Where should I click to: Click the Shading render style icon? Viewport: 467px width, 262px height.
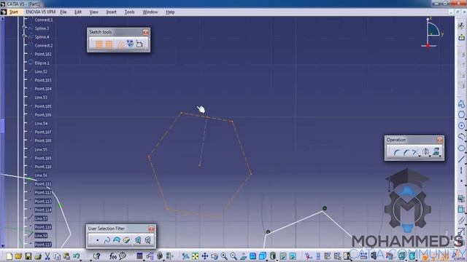pos(273,256)
